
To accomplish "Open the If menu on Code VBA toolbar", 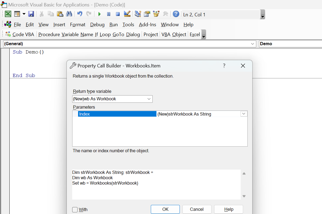I will point(96,35).
